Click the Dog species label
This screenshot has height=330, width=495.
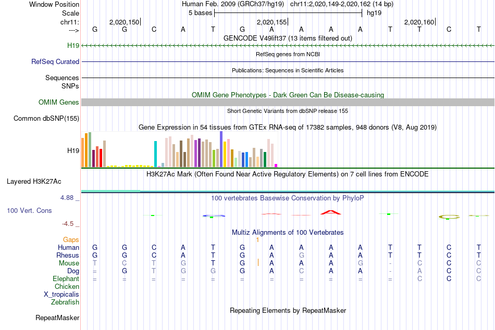tap(73, 271)
